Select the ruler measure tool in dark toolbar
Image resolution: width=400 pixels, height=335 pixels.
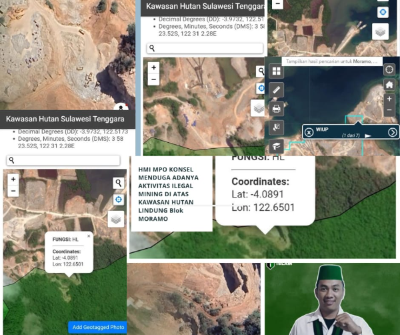[x=276, y=89]
